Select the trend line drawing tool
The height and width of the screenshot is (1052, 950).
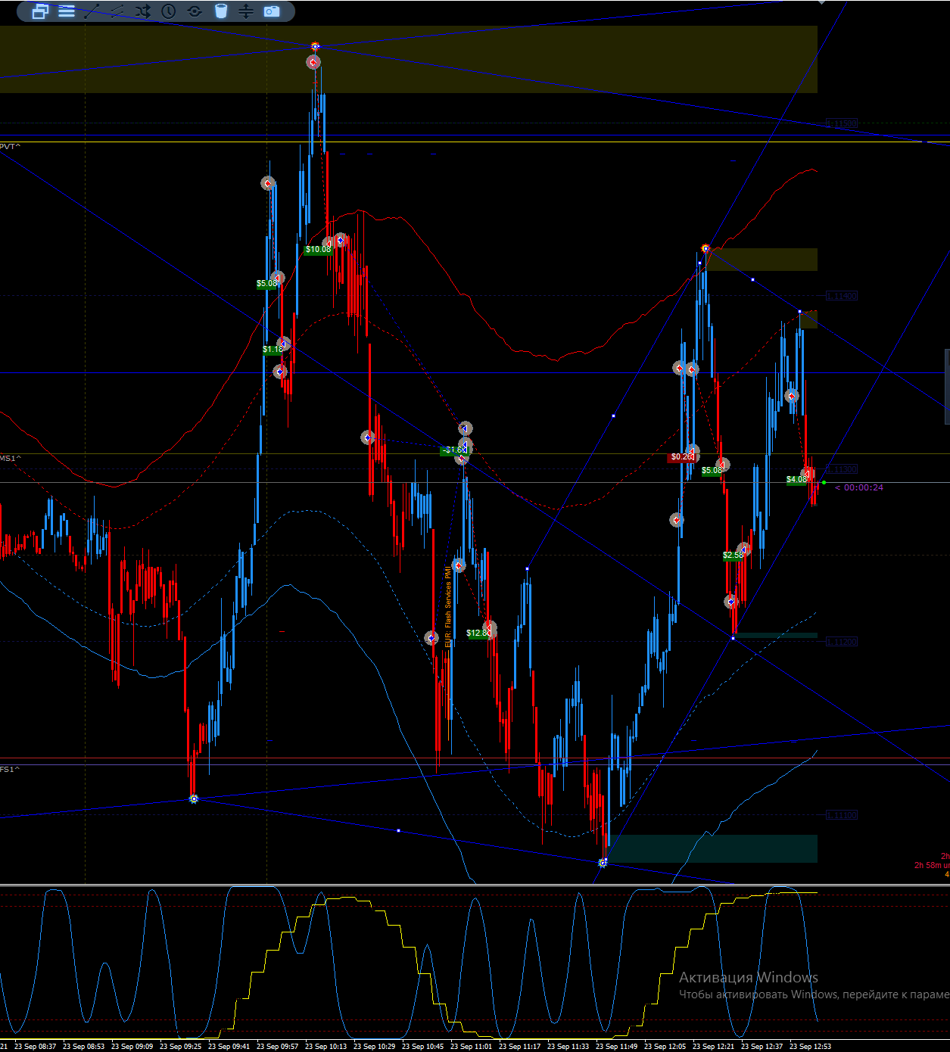(92, 11)
